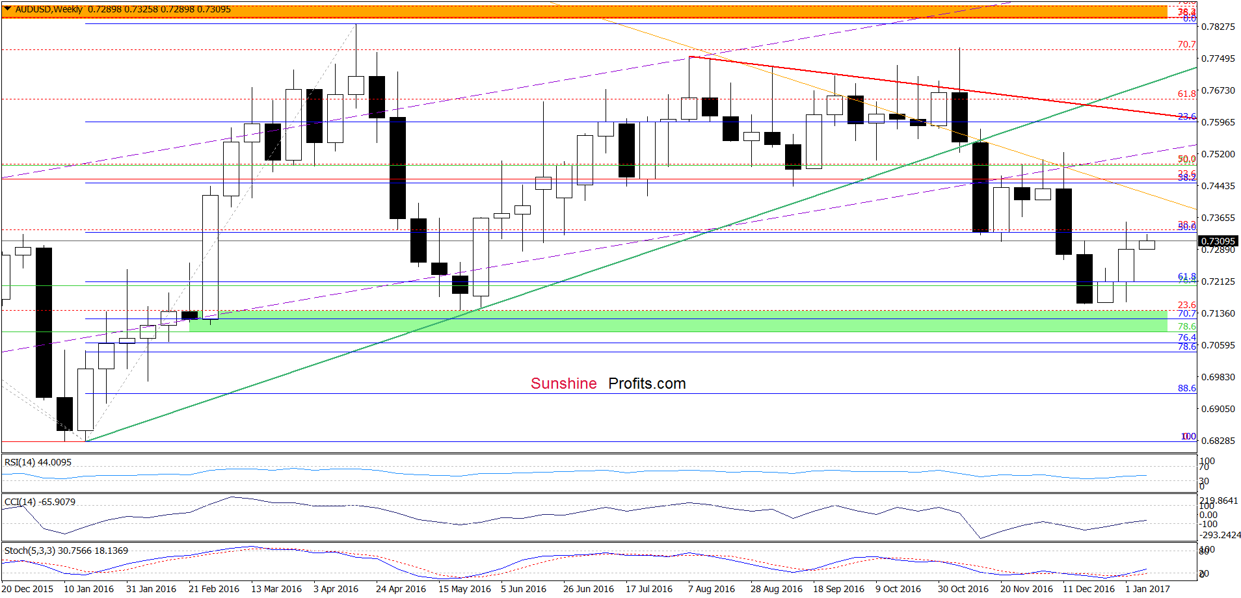Image resolution: width=1241 pixels, height=598 pixels.
Task: Click the CCI scale value -293.2424
Action: (1220, 535)
